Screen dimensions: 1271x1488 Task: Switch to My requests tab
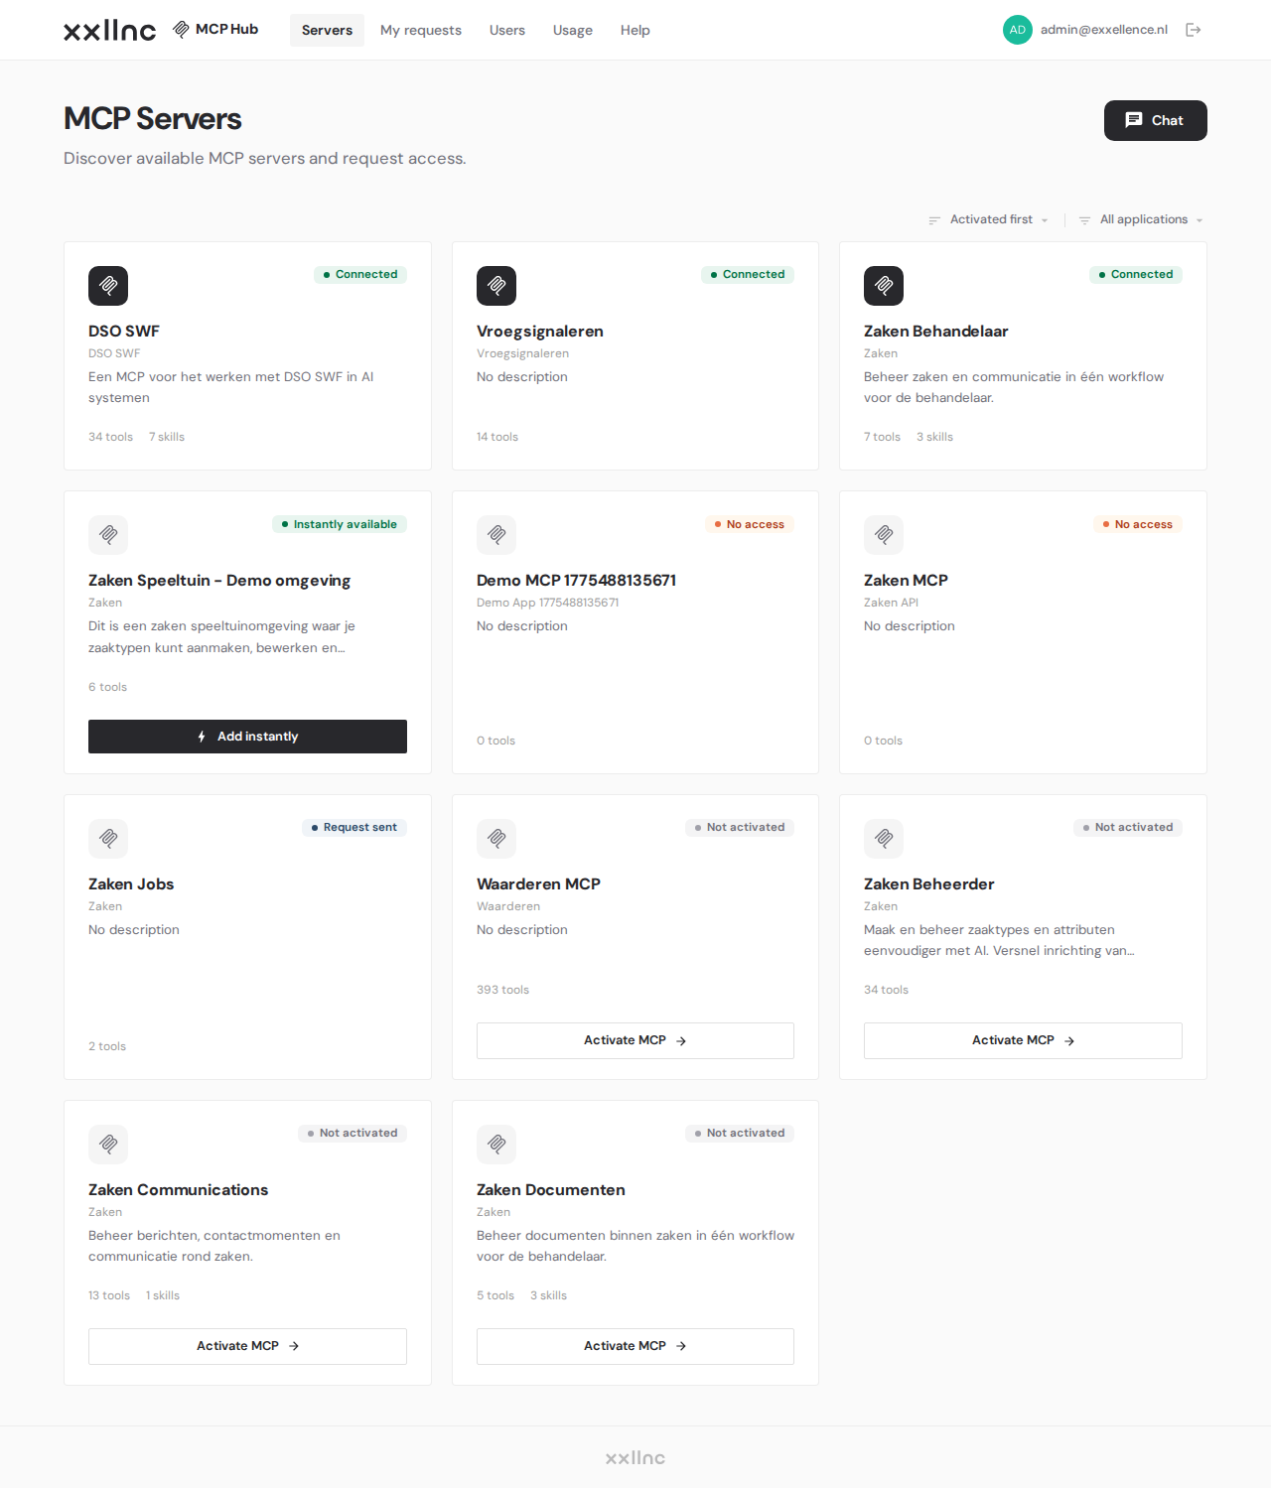421,30
